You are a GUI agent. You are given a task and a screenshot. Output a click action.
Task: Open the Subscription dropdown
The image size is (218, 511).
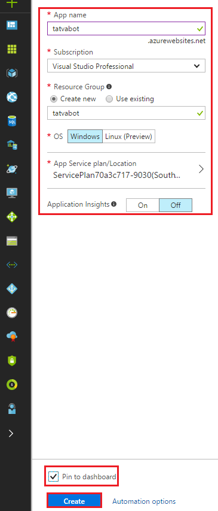127,66
